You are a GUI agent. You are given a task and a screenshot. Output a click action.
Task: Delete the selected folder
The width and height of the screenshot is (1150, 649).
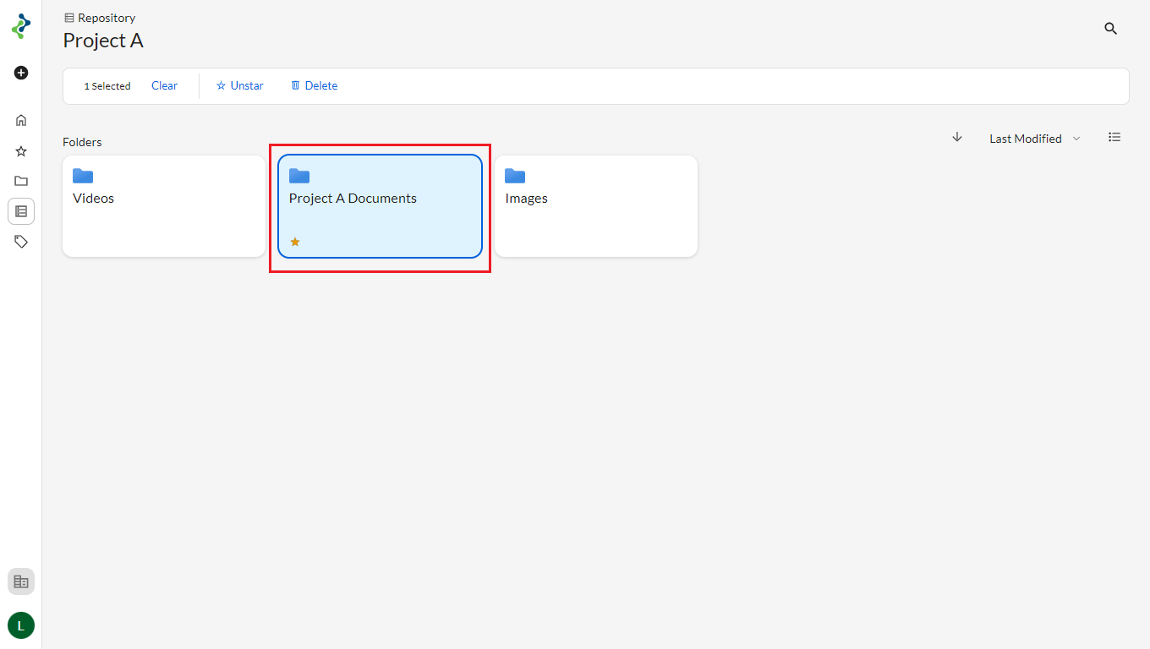click(x=314, y=85)
